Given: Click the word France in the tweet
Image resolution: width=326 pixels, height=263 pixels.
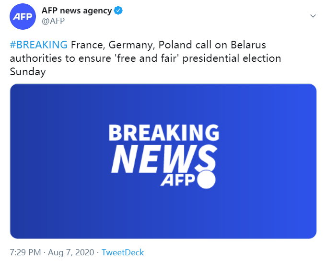Looking at the screenshot, I should click(87, 46).
